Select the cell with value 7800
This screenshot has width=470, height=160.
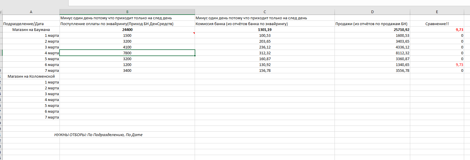tap(127, 53)
